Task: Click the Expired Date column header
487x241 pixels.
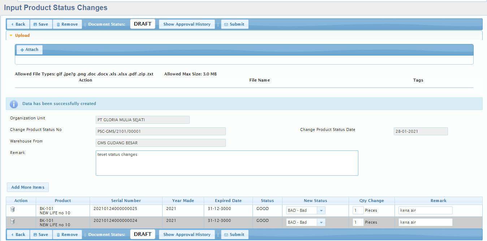Action: tap(228, 201)
